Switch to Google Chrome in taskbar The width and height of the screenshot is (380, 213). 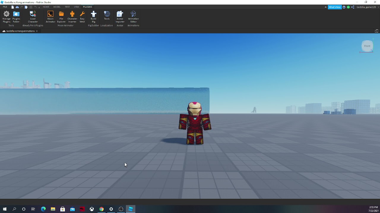click(x=102, y=209)
